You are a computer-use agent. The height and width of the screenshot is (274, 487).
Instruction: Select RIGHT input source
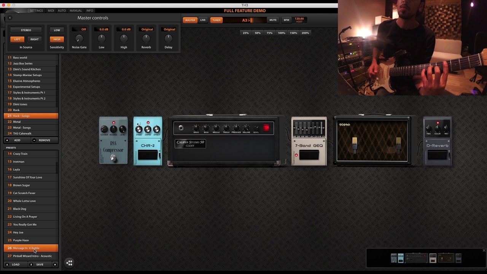(35, 39)
